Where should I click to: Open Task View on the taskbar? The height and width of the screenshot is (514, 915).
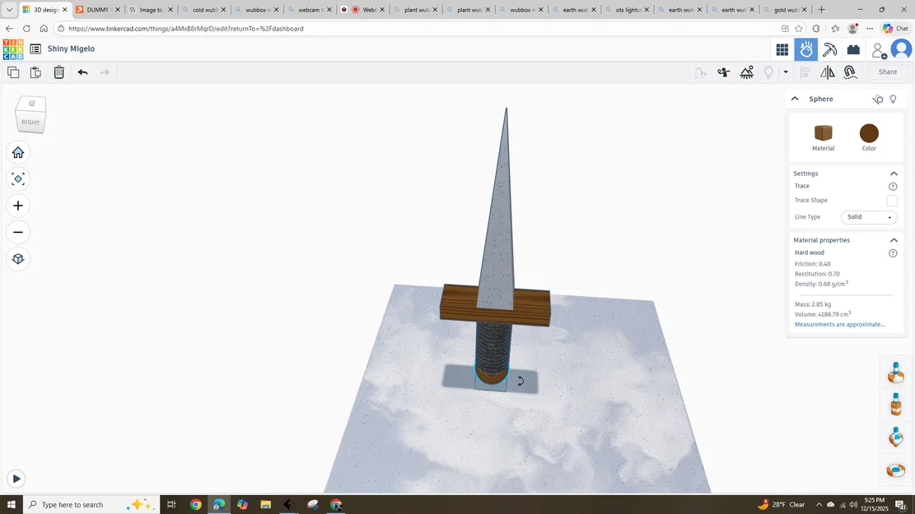click(171, 505)
